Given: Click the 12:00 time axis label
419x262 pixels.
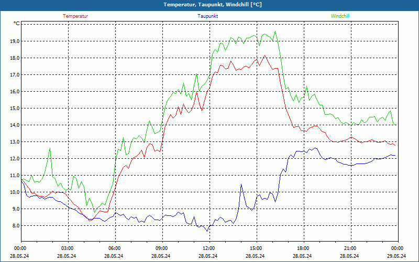Looking at the screenshot, I should [208, 248].
